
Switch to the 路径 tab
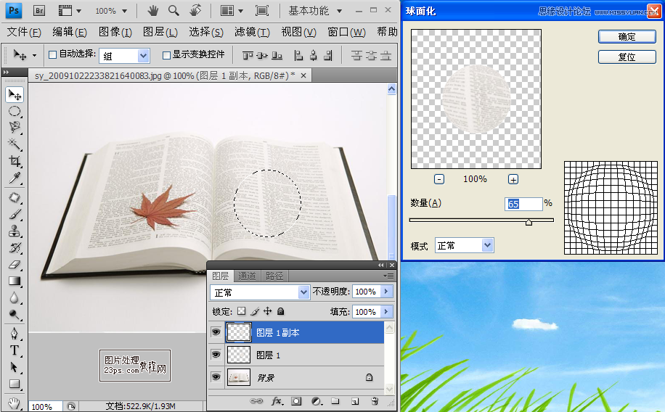click(274, 276)
